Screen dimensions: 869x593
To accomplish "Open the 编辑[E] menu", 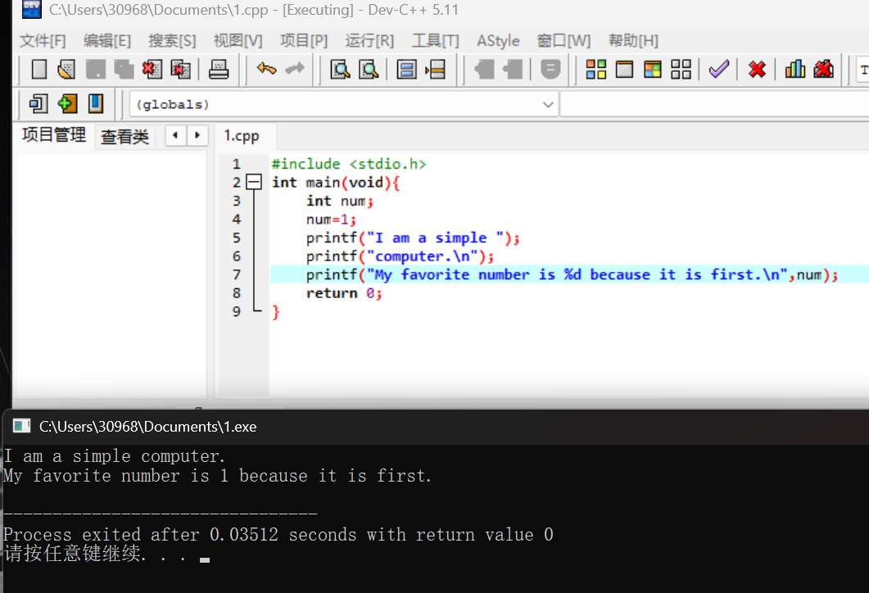I will (107, 41).
